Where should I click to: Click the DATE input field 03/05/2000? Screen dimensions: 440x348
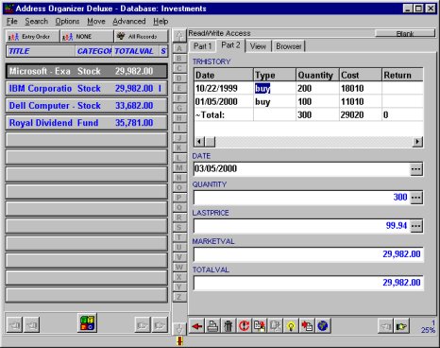[x=302, y=169]
